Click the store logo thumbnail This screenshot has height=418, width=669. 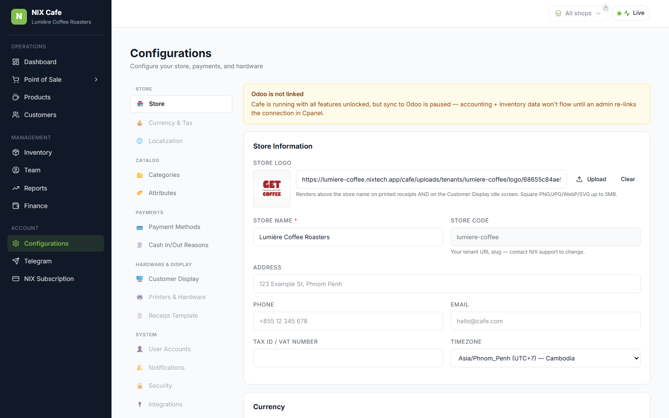(272, 189)
